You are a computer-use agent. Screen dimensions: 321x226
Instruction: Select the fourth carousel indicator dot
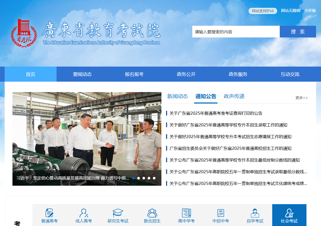[149, 178]
